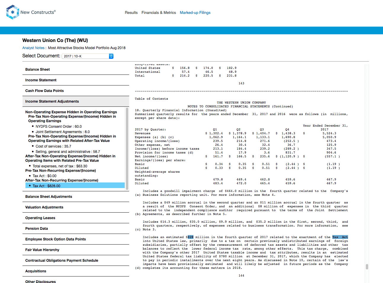Click '18. Quarterly Financial Information (Unaudited)' heading
The image size is (383, 283).
click(x=181, y=110)
